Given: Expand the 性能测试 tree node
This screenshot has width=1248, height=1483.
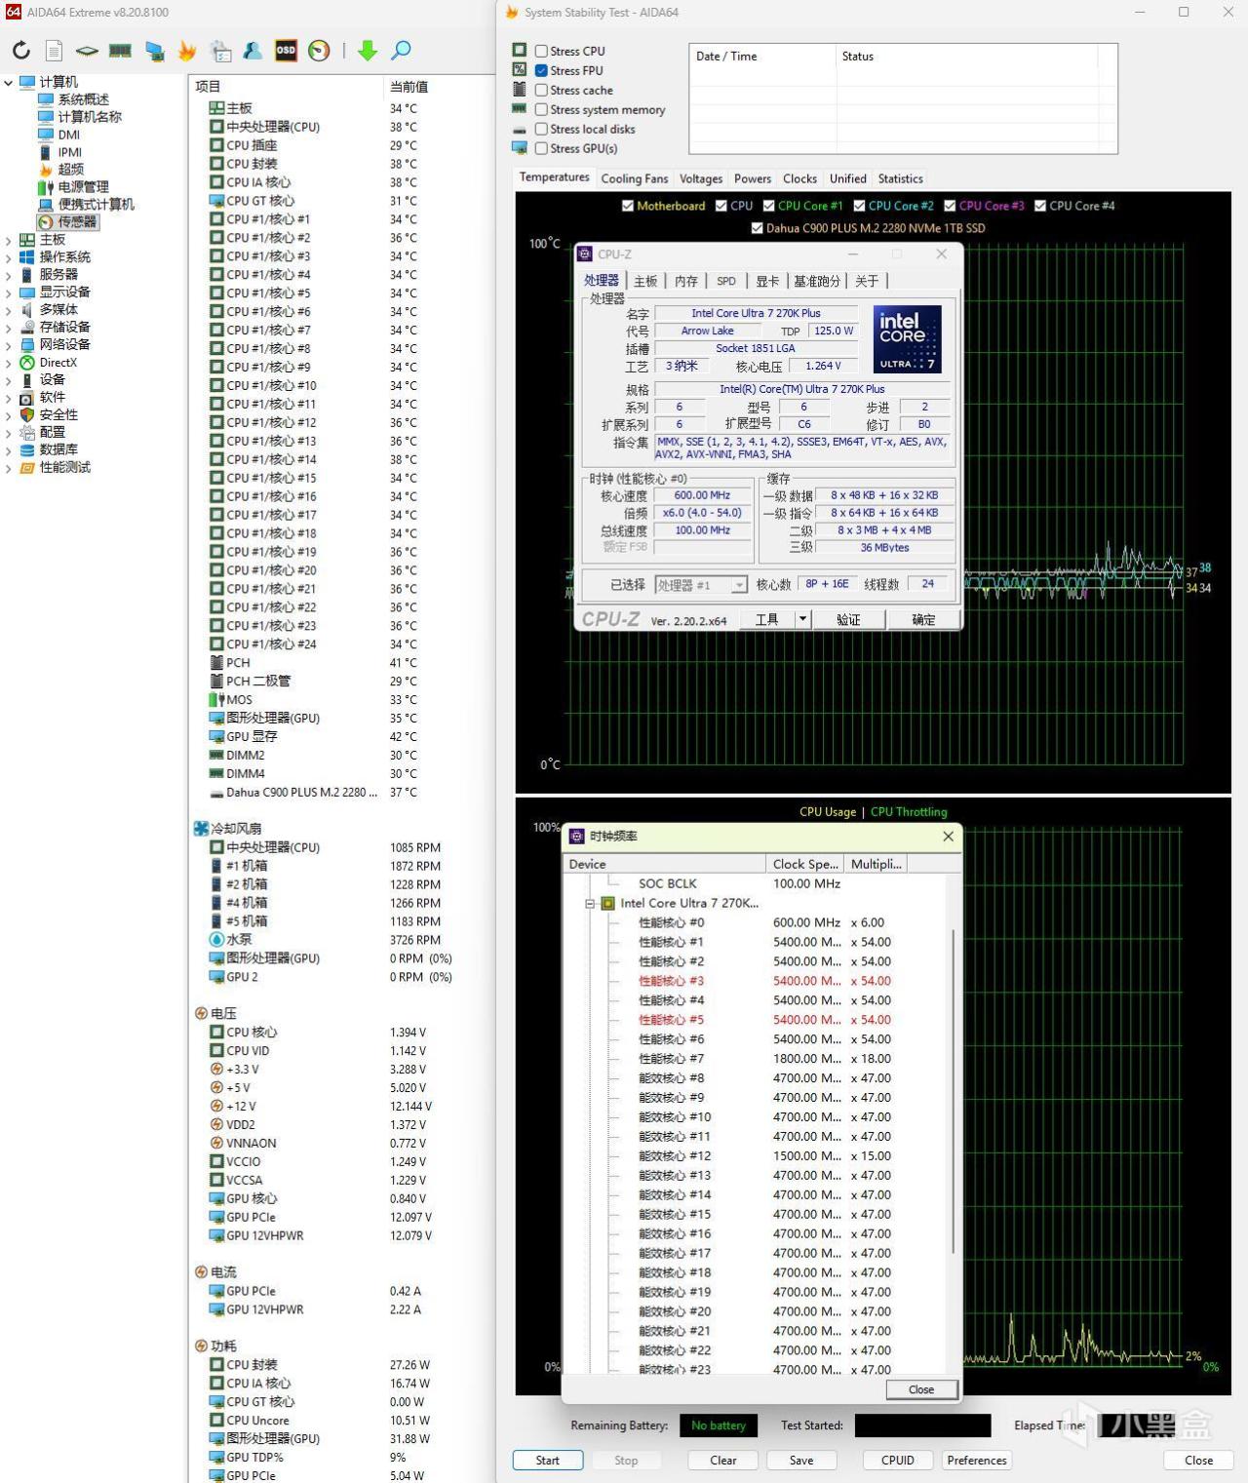Looking at the screenshot, I should (x=9, y=468).
